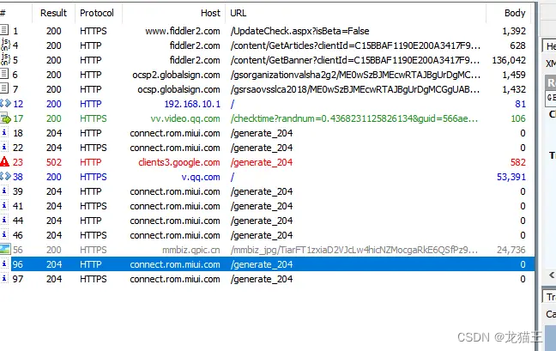
Task: Select the vv.video.qq.com host cell
Action: (x=185, y=118)
